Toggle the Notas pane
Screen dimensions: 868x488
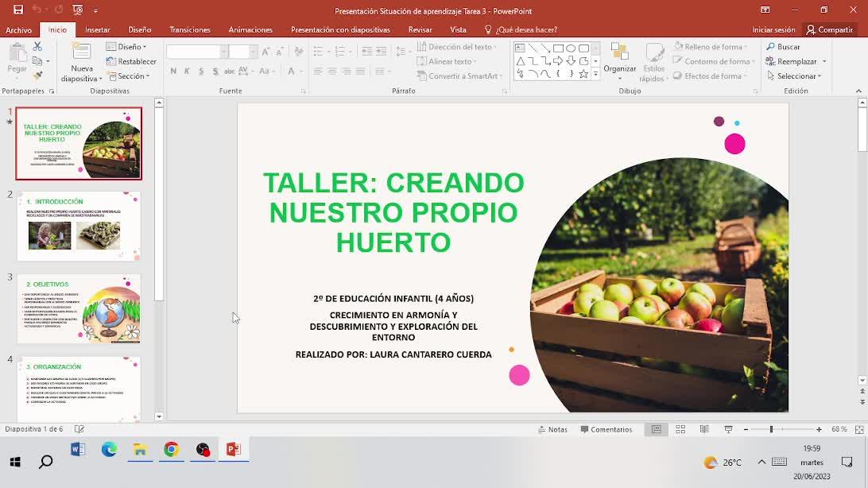(x=552, y=429)
